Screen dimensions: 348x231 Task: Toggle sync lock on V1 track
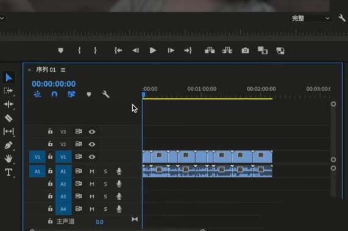79,156
